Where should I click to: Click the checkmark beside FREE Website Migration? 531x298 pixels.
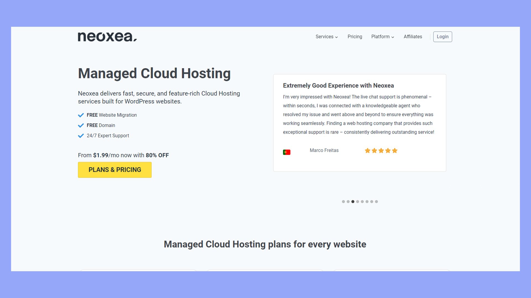click(x=81, y=115)
